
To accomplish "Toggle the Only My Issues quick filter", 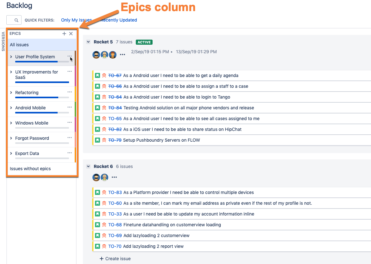I will pyautogui.click(x=76, y=20).
